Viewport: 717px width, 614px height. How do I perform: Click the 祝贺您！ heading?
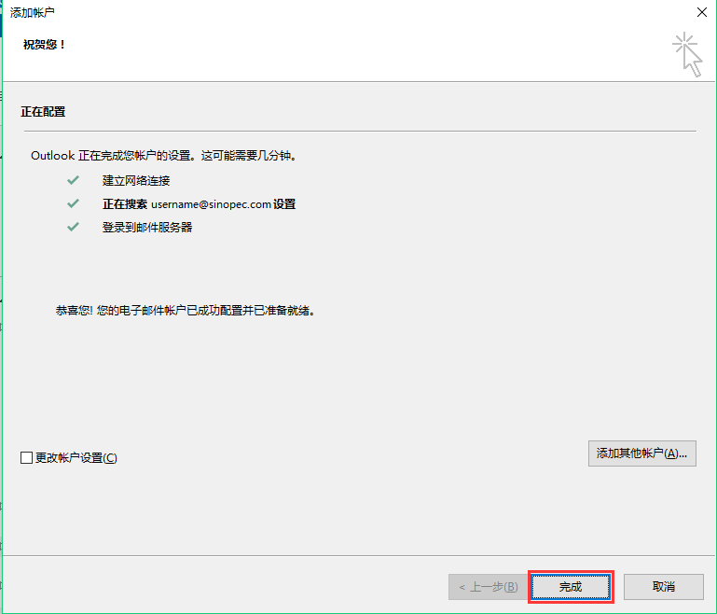(45, 45)
